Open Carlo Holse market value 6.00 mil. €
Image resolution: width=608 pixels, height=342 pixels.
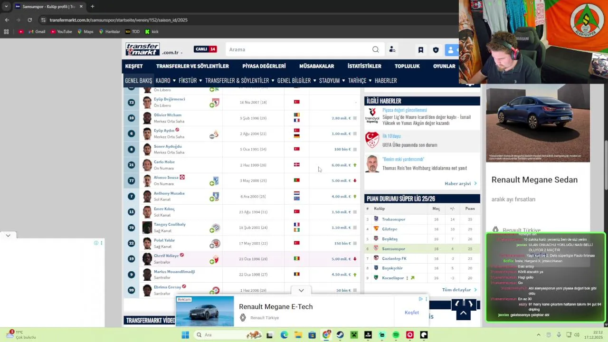pyautogui.click(x=341, y=165)
